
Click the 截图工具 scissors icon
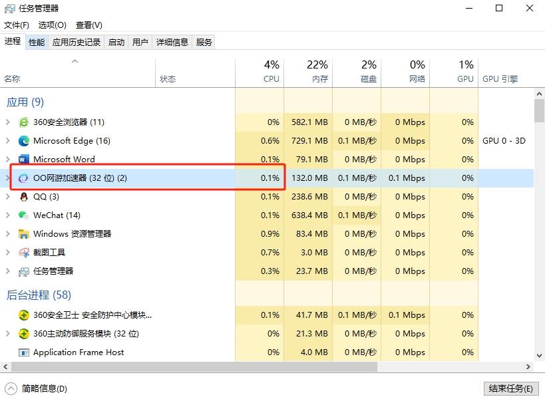click(24, 253)
